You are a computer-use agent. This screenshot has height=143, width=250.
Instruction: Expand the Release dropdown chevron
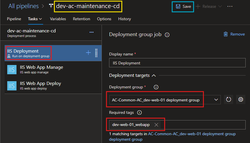tap(220, 7)
